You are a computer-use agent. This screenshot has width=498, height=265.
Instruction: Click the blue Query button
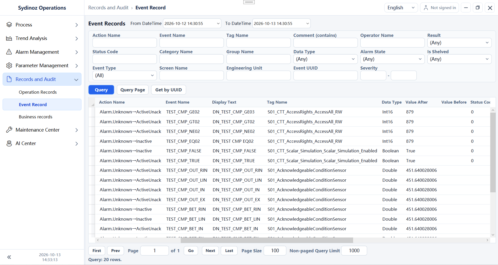[101, 90]
